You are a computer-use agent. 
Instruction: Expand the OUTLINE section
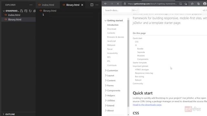[x=9, y=114]
